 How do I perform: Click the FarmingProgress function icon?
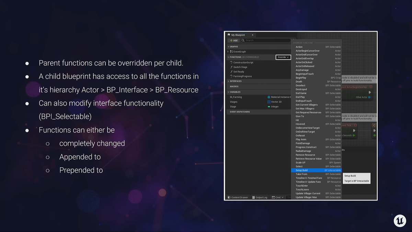click(x=231, y=76)
